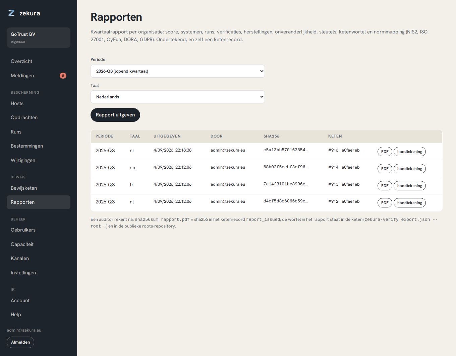Get handtekening for record #912
Image resolution: width=456 pixels, height=356 pixels.
point(410,203)
